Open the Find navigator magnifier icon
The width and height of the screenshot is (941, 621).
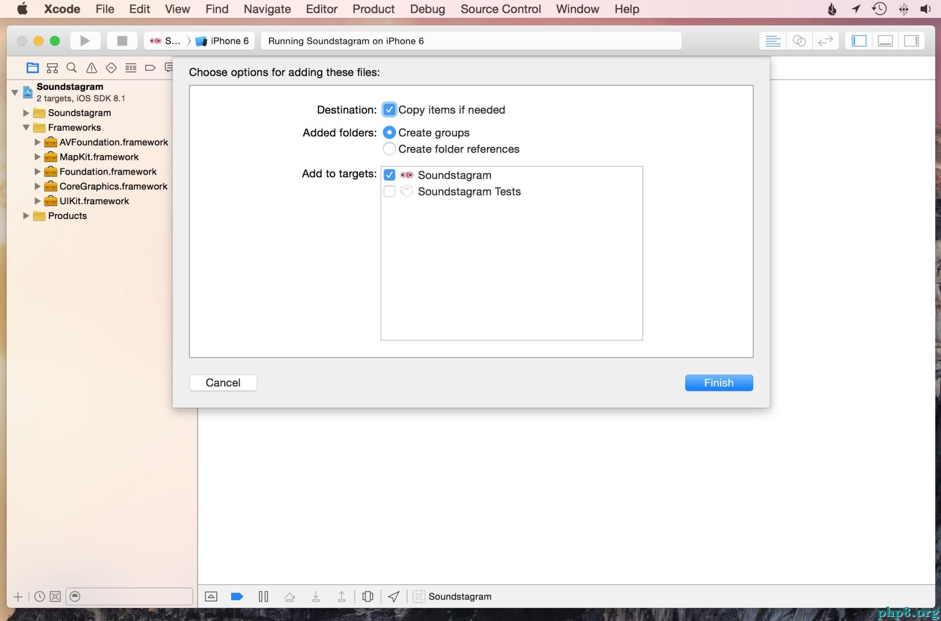(72, 68)
